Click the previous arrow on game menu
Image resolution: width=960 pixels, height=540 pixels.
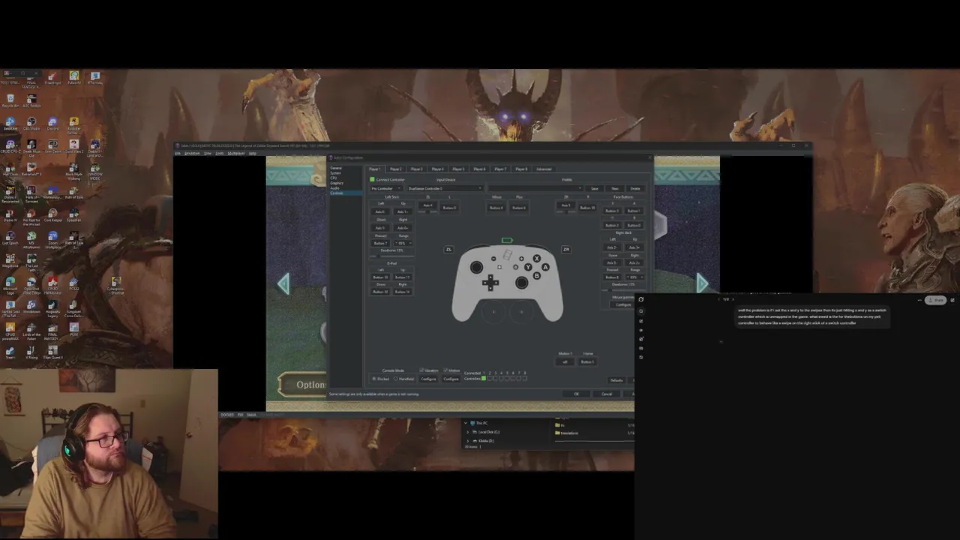(283, 283)
